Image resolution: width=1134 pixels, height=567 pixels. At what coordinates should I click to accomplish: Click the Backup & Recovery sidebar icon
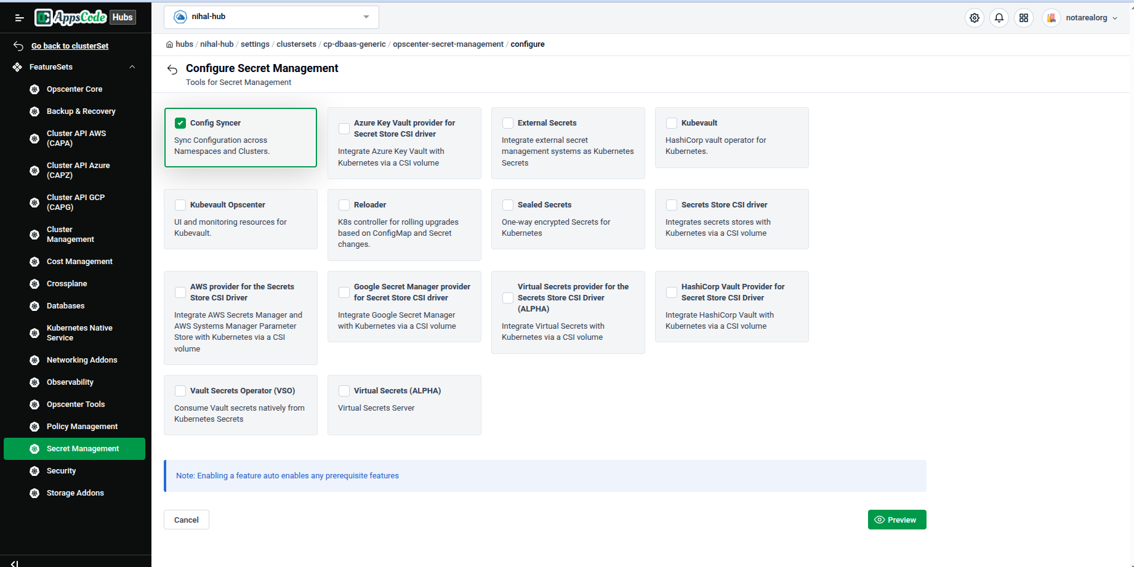pos(34,111)
